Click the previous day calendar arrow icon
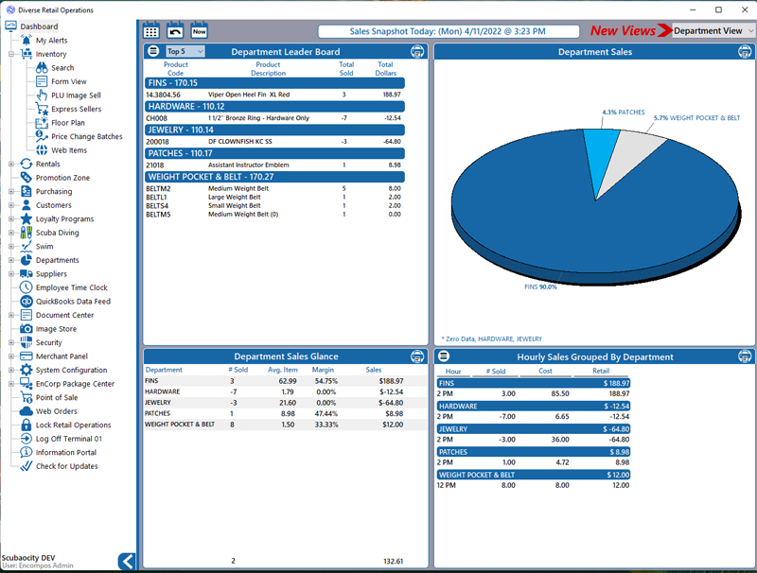The width and height of the screenshot is (757, 573). pos(175,31)
